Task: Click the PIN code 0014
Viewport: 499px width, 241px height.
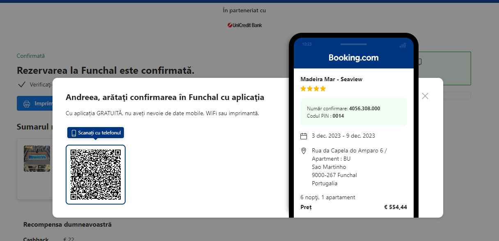Action: click(x=338, y=116)
